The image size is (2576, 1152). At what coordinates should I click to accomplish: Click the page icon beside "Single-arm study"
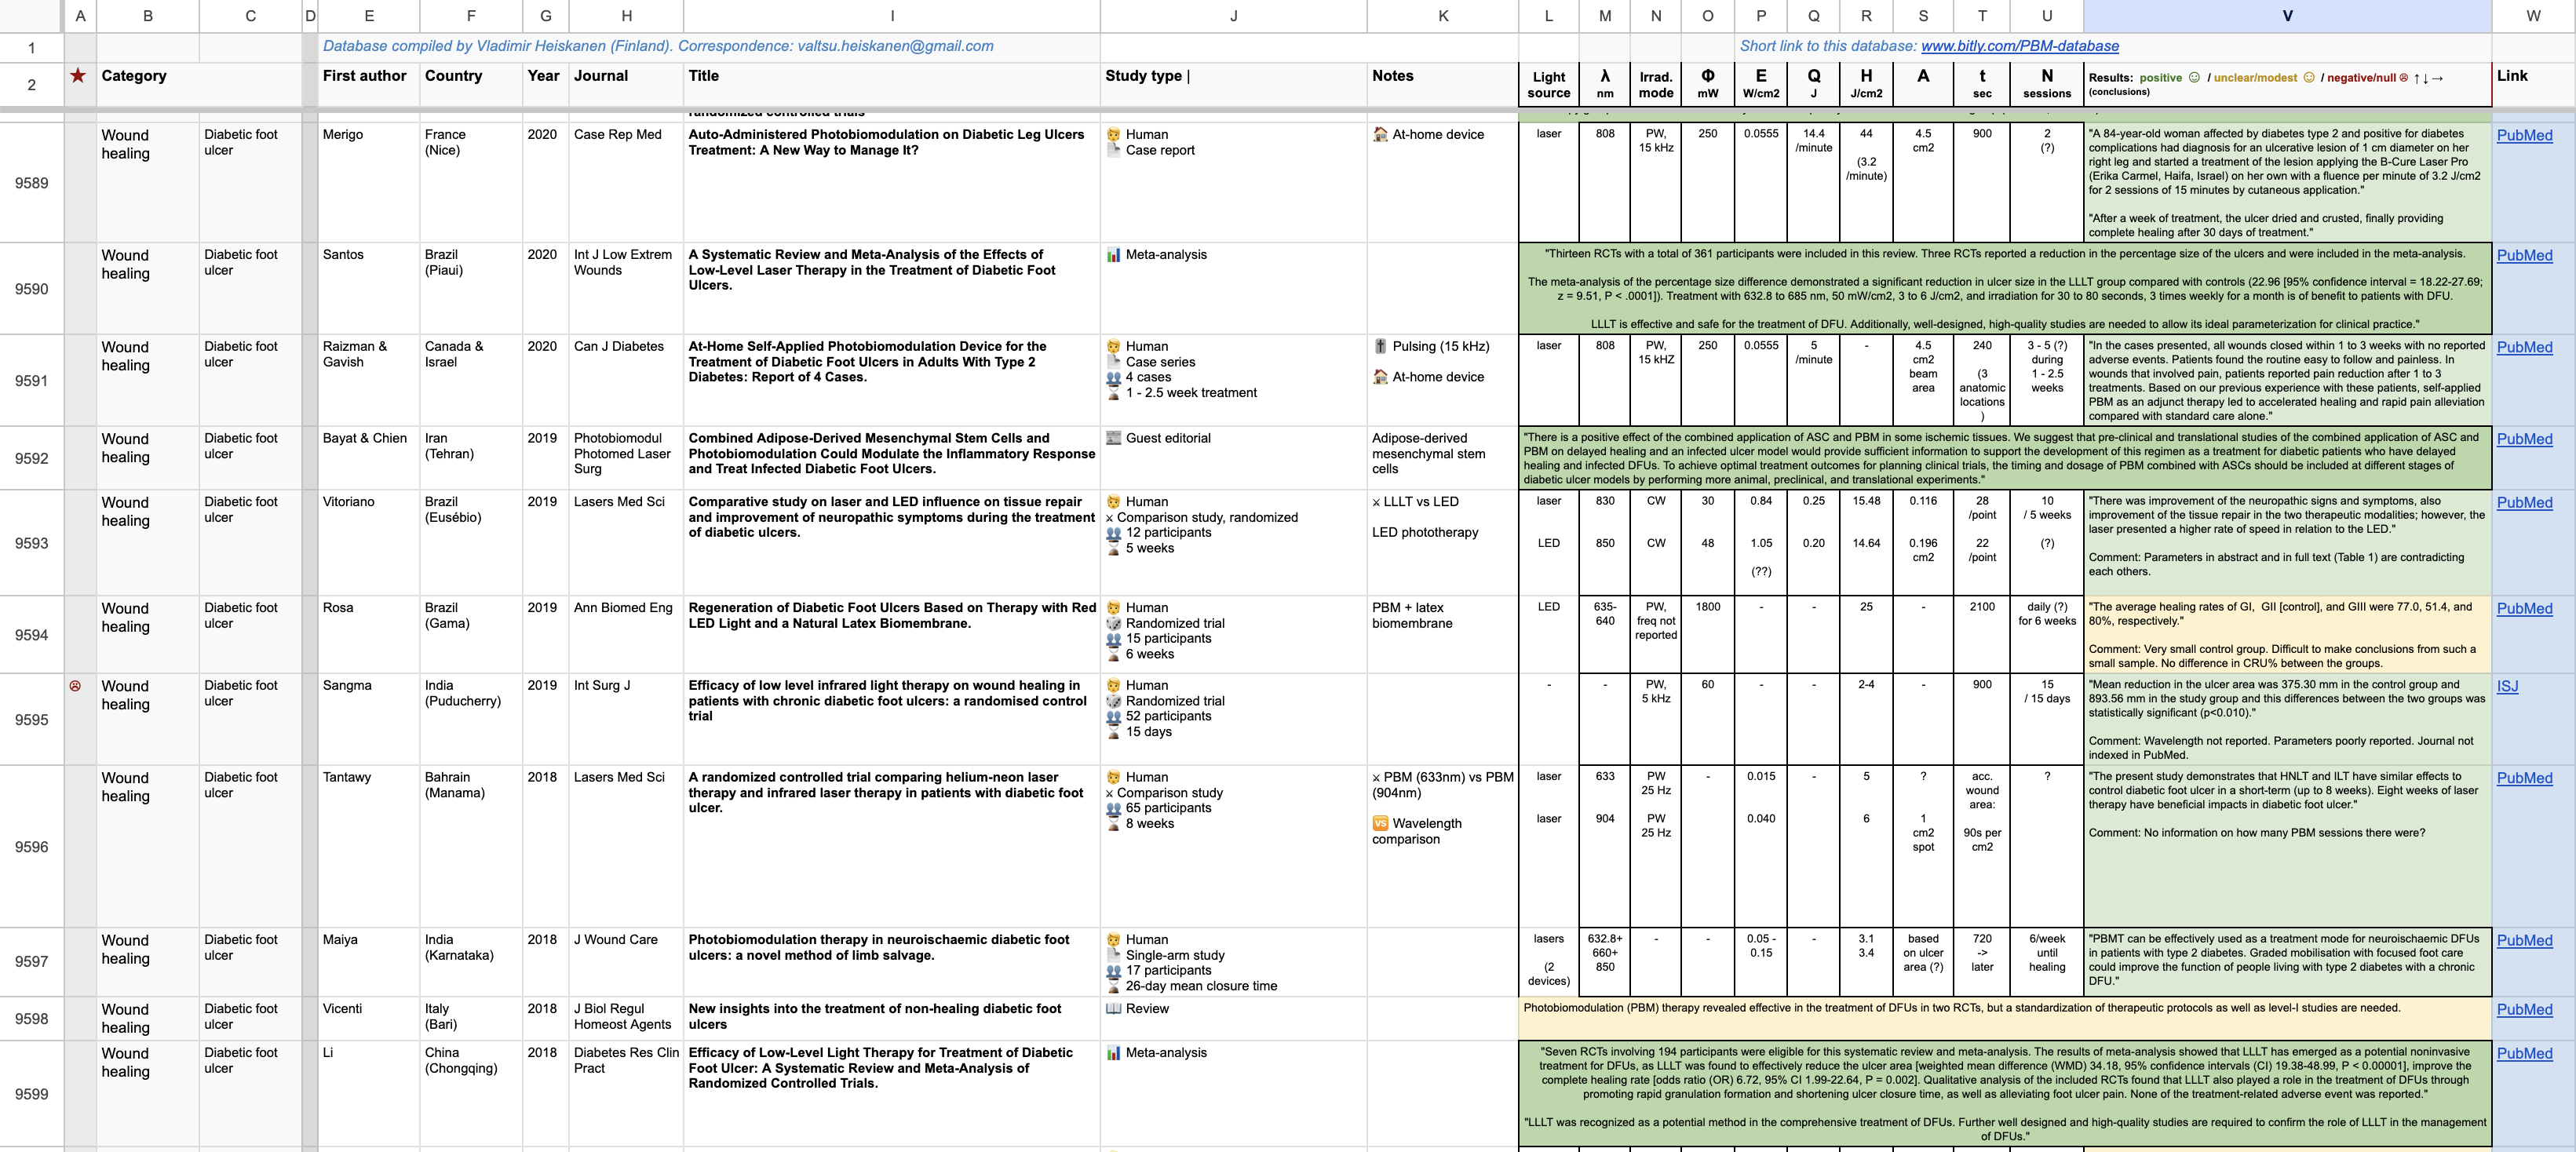click(1113, 955)
